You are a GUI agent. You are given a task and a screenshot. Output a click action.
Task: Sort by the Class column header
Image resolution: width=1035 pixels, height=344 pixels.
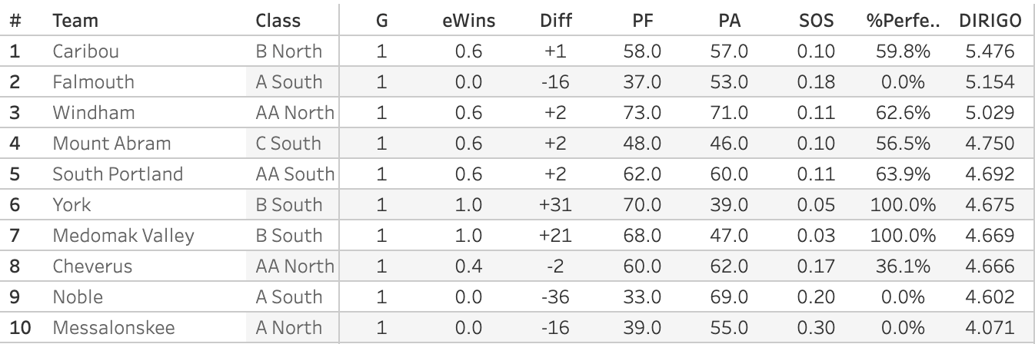pos(278,21)
